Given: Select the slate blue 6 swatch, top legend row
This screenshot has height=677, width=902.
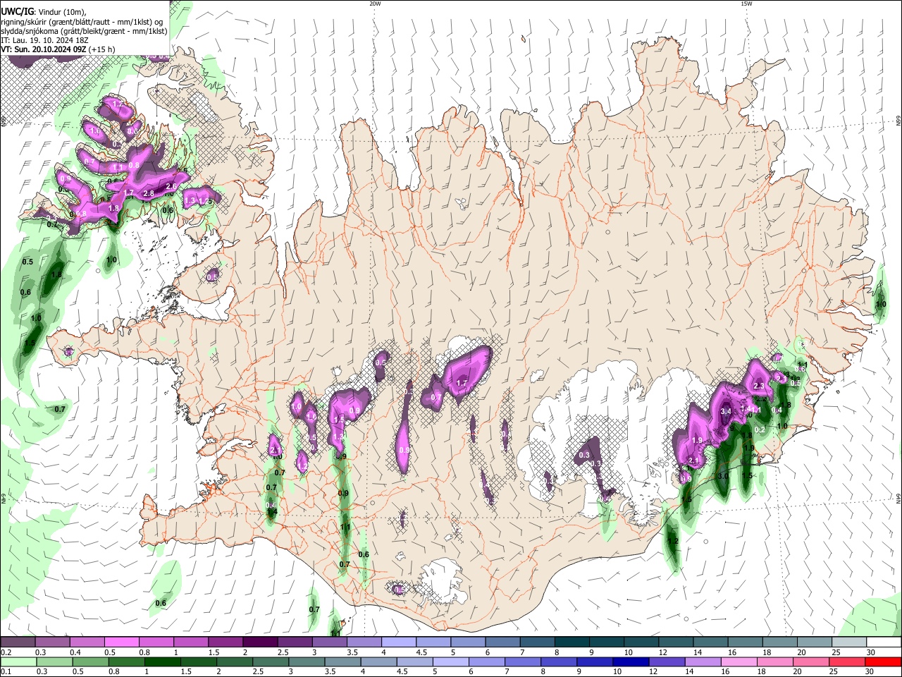Looking at the screenshot, I should (502, 642).
